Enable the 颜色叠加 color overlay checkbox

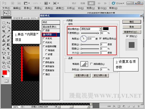click(x=44, y=62)
